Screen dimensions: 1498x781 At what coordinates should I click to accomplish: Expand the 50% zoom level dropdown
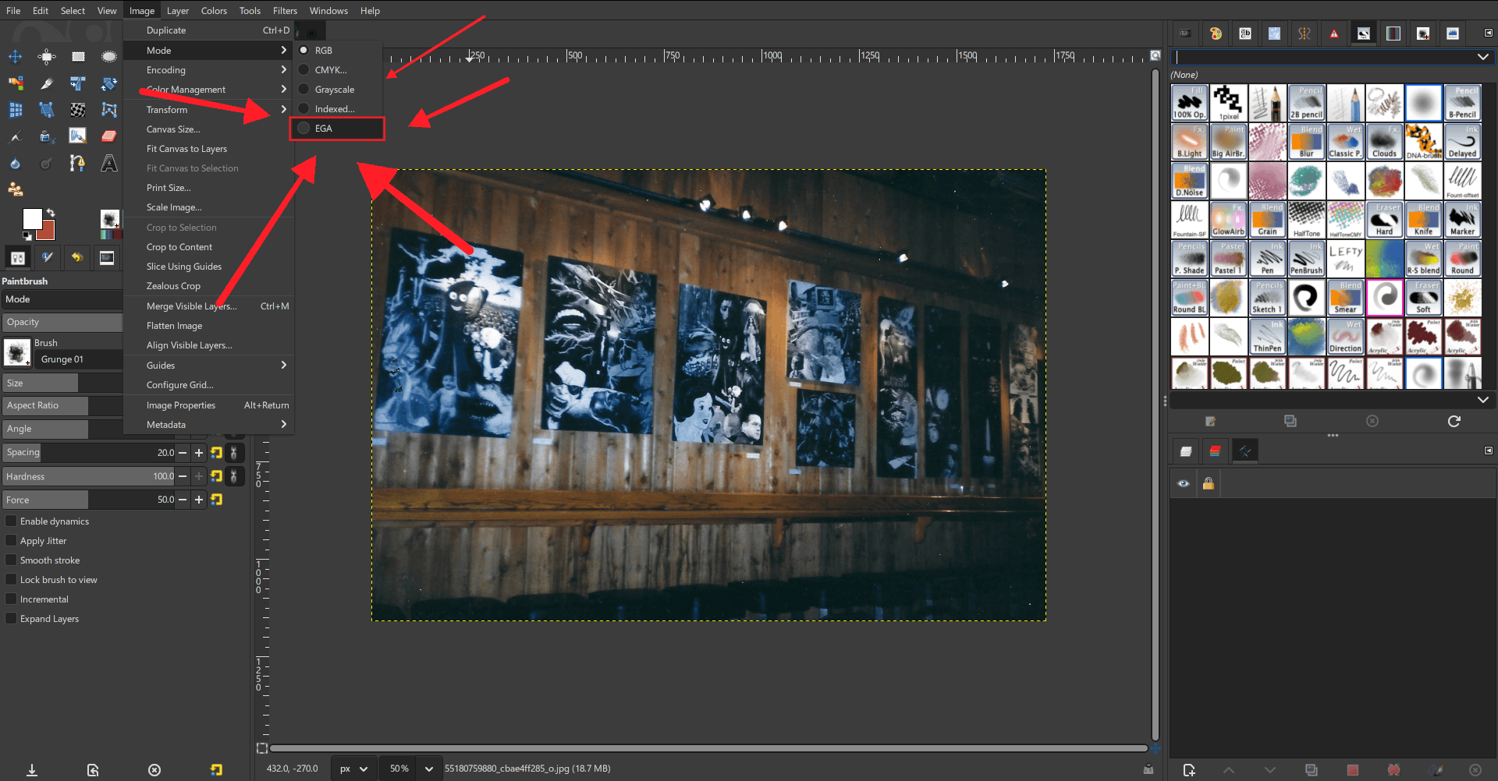tap(428, 769)
